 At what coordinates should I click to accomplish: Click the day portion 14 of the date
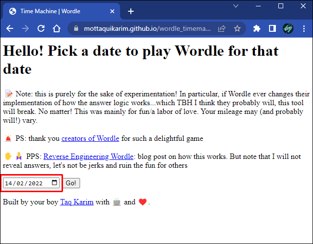(x=9, y=183)
